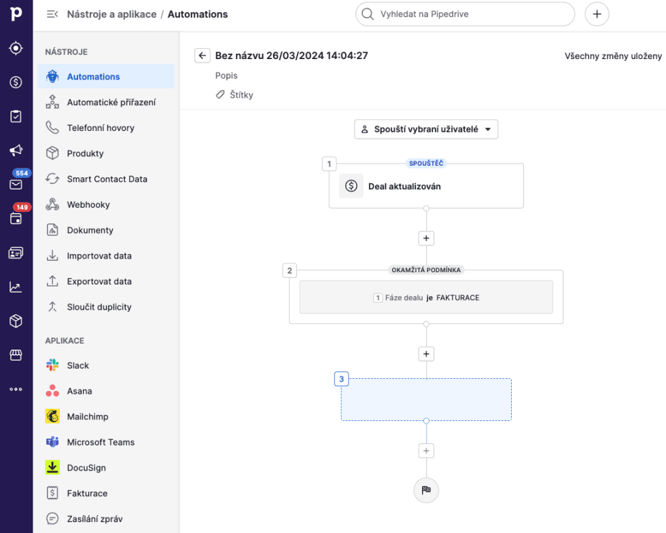
Task: Open 'Importovat data' menu item
Action: [x=99, y=256]
